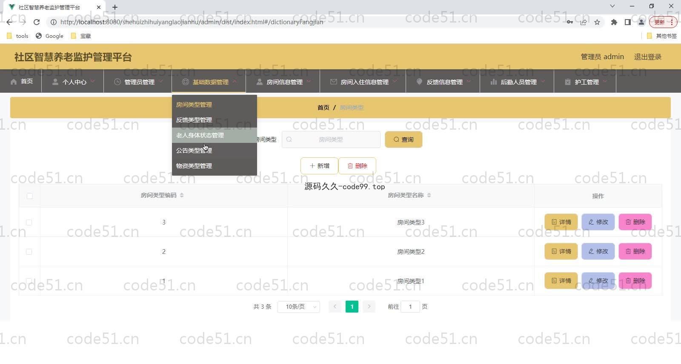Open the tools bookmark folder
The height and width of the screenshot is (364, 681).
pos(17,36)
